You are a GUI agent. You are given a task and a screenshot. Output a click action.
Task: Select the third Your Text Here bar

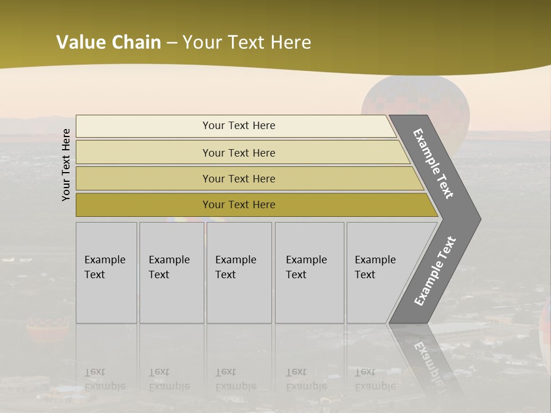[239, 178]
